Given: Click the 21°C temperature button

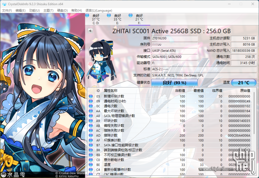Looking at the screenshot, I should (244, 82).
